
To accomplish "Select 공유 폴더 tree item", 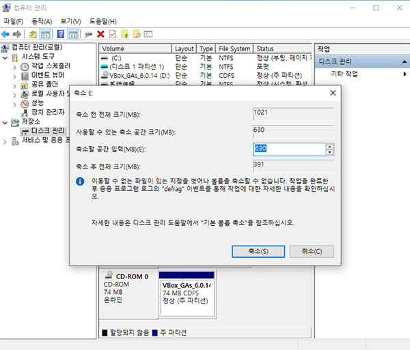I will pos(44,85).
